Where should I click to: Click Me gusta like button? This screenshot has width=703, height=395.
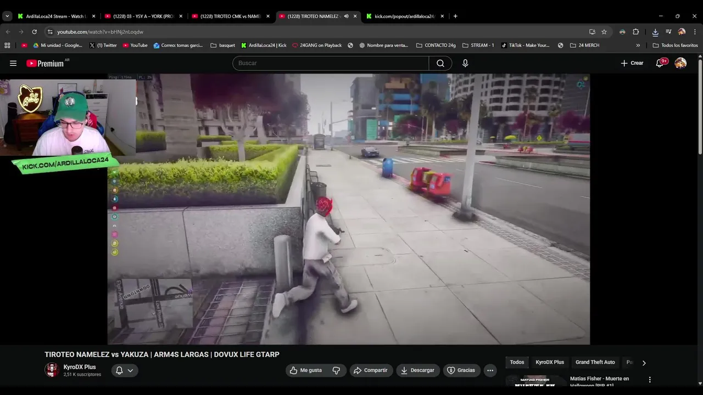pyautogui.click(x=306, y=370)
